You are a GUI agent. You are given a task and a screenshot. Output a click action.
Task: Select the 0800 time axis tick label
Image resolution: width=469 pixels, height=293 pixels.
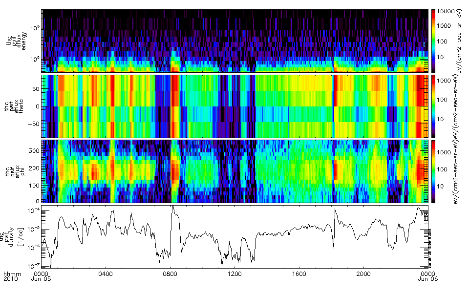click(170, 273)
